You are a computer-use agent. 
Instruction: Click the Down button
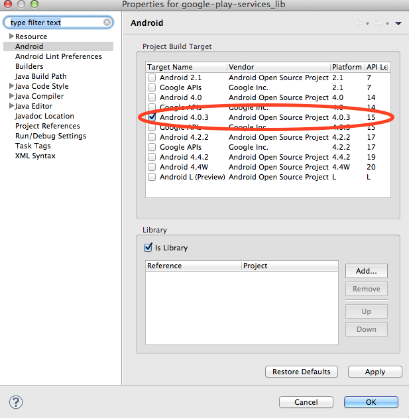pyautogui.click(x=367, y=329)
